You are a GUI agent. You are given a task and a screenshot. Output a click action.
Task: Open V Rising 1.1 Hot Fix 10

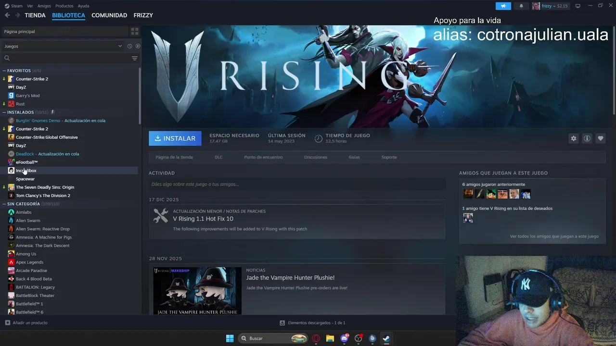[x=203, y=219]
